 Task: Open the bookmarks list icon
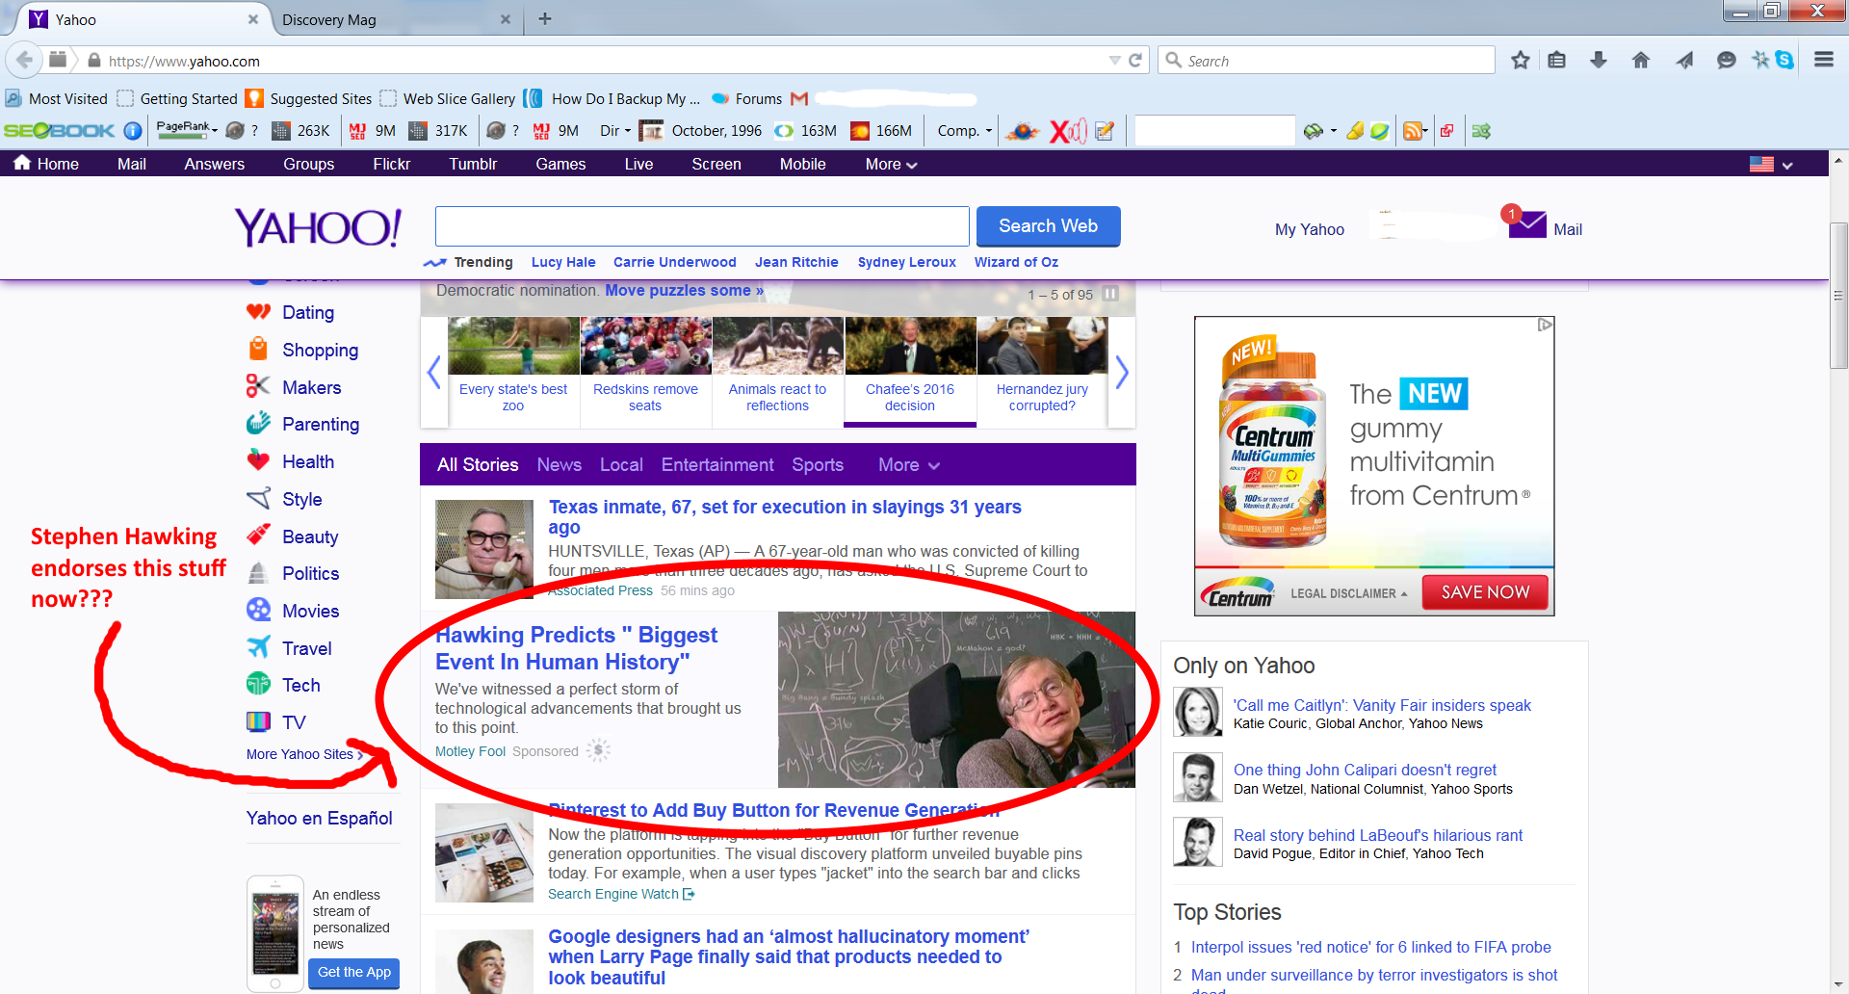(1556, 60)
